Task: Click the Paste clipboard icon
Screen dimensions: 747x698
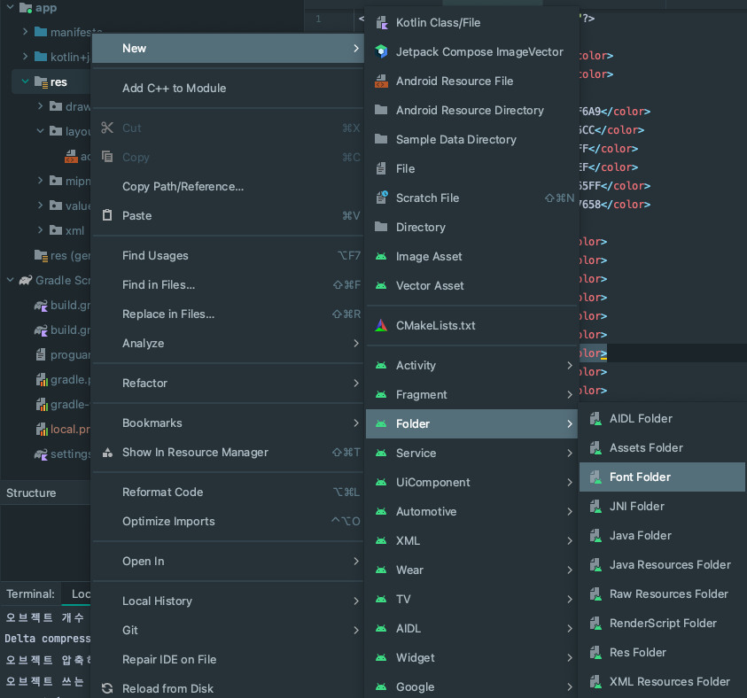Action: coord(108,215)
